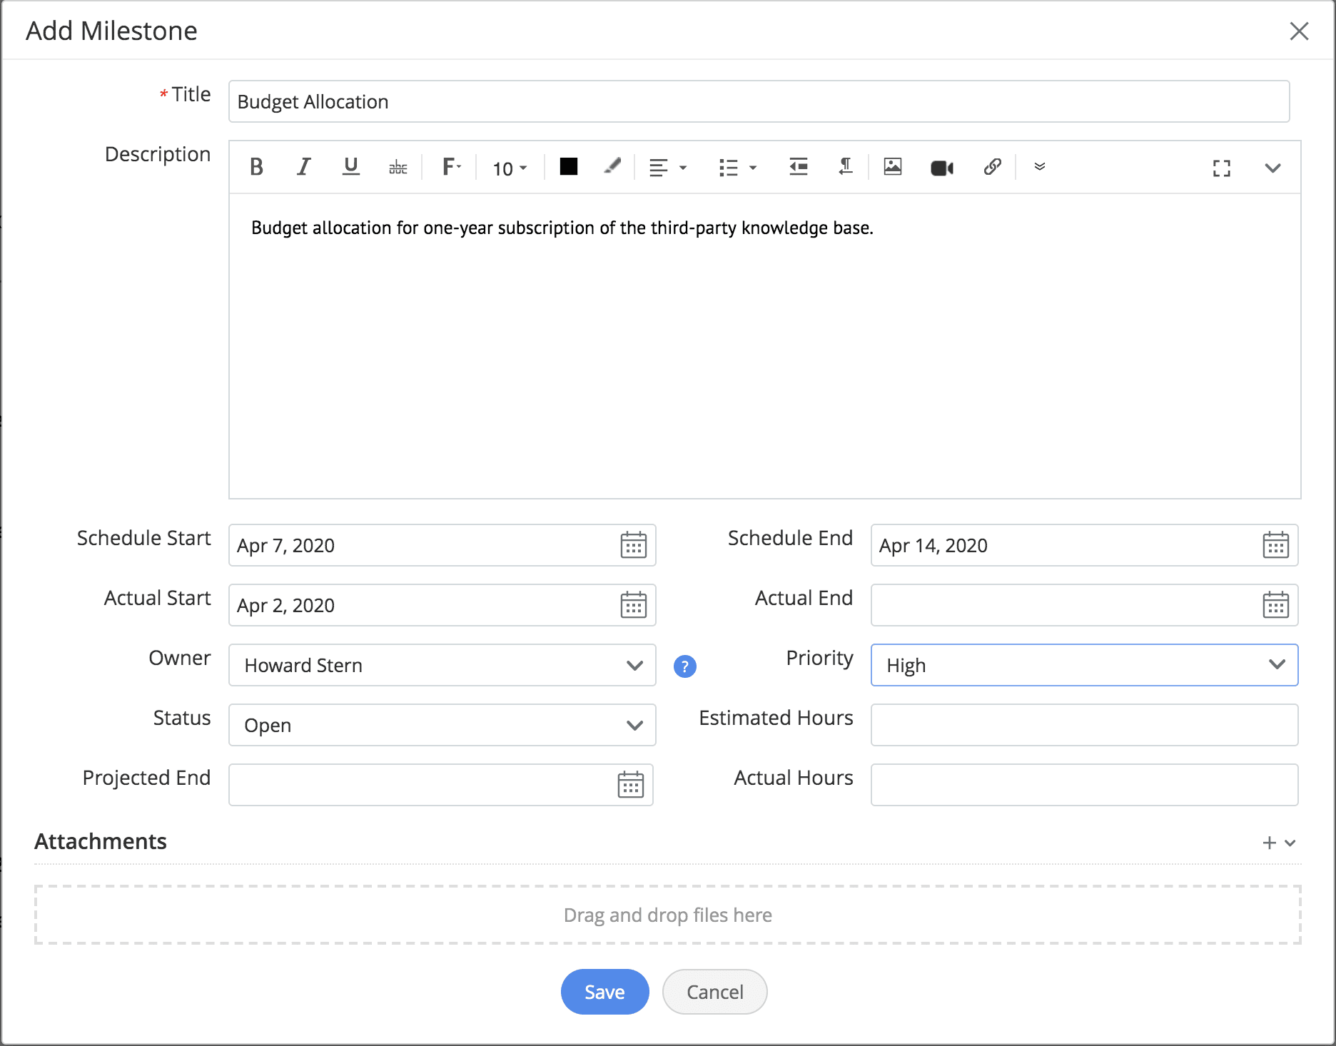The width and height of the screenshot is (1336, 1046).
Task: Insert a hyperlink in the description
Action: coord(992,167)
